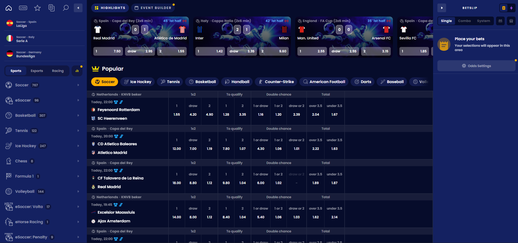Image resolution: width=518 pixels, height=243 pixels.
Task: Expand the Soccer category
Action: point(43,85)
